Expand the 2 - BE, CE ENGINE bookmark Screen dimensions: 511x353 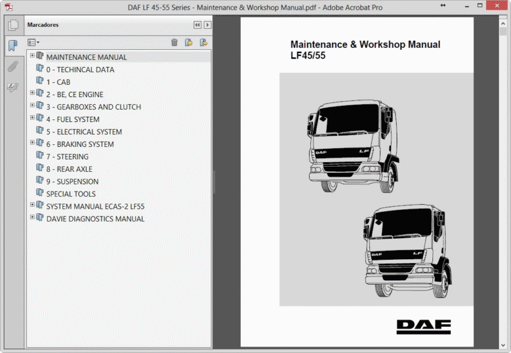pyautogui.click(x=33, y=93)
